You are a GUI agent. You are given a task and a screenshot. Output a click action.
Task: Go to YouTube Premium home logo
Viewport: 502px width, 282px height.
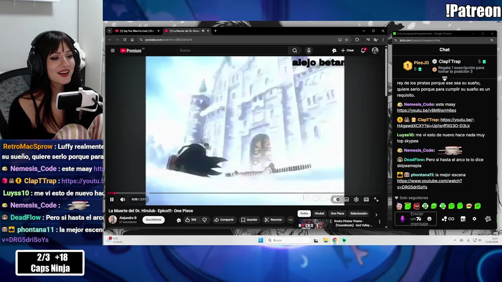tap(131, 51)
